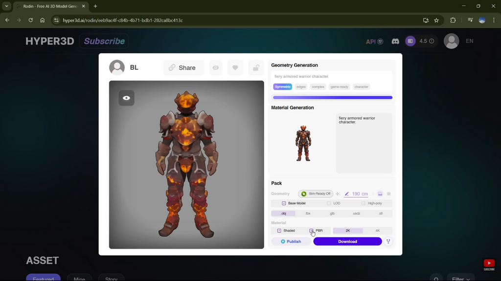Click the API link in header
501x281 pixels.
374,42
